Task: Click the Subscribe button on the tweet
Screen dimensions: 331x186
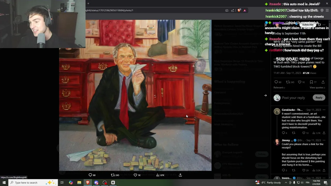Action: coord(308,25)
